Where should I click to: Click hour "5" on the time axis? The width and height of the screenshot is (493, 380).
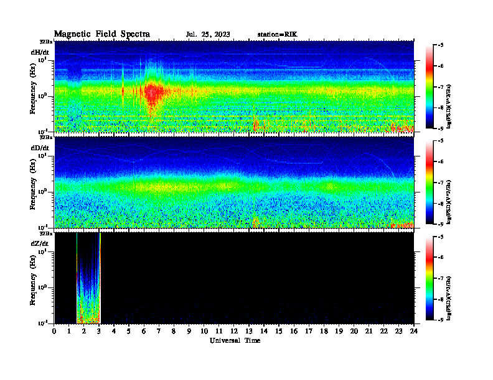pos(129,331)
